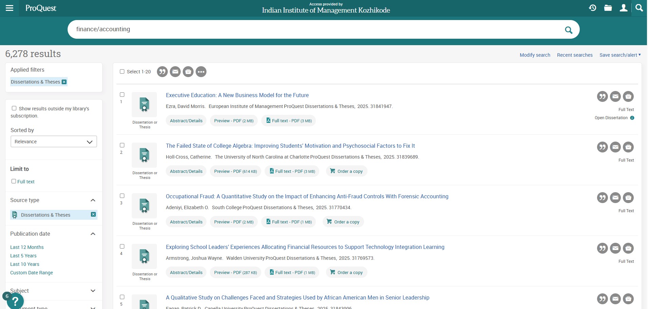Open the Sorted by Relevance dropdown
The image size is (648, 309).
point(54,142)
